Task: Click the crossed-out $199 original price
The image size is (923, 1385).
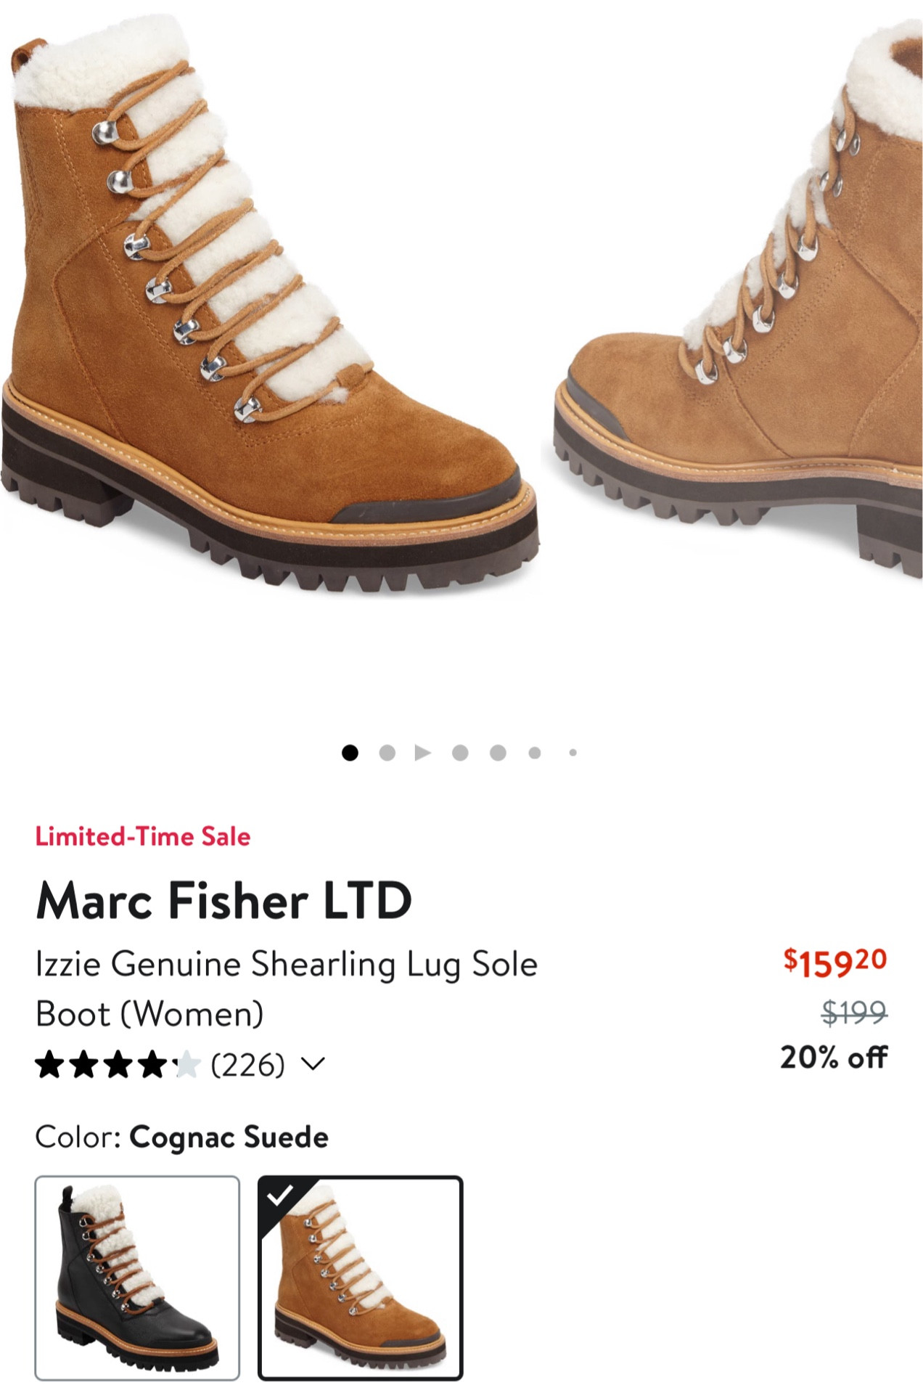Action: (853, 1011)
